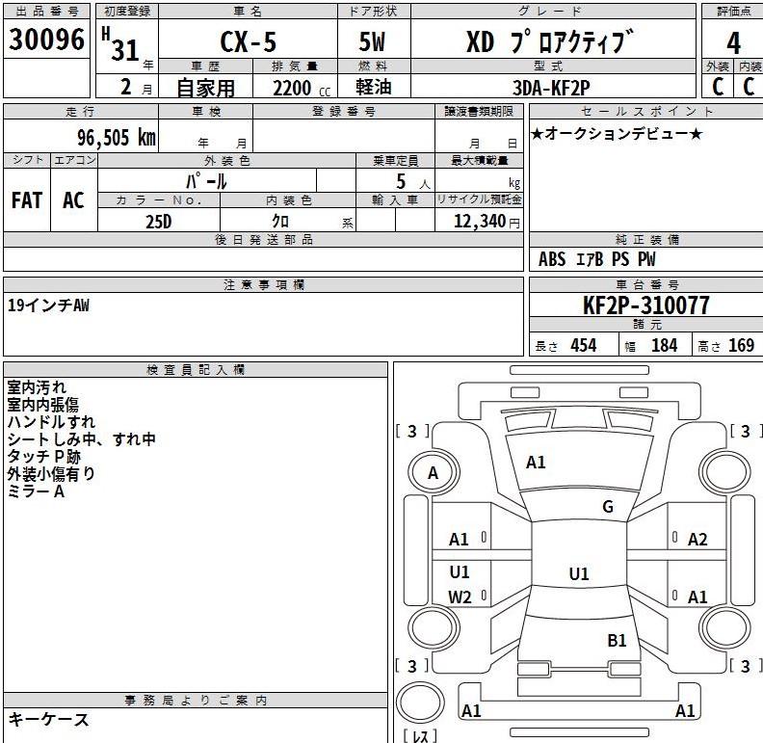
Task: Select the 諸元 header label
Action: coord(646,324)
